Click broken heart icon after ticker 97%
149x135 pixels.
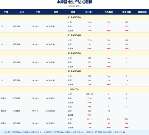point(124,132)
